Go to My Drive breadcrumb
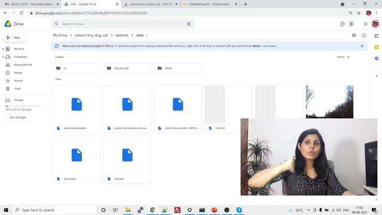 point(60,35)
